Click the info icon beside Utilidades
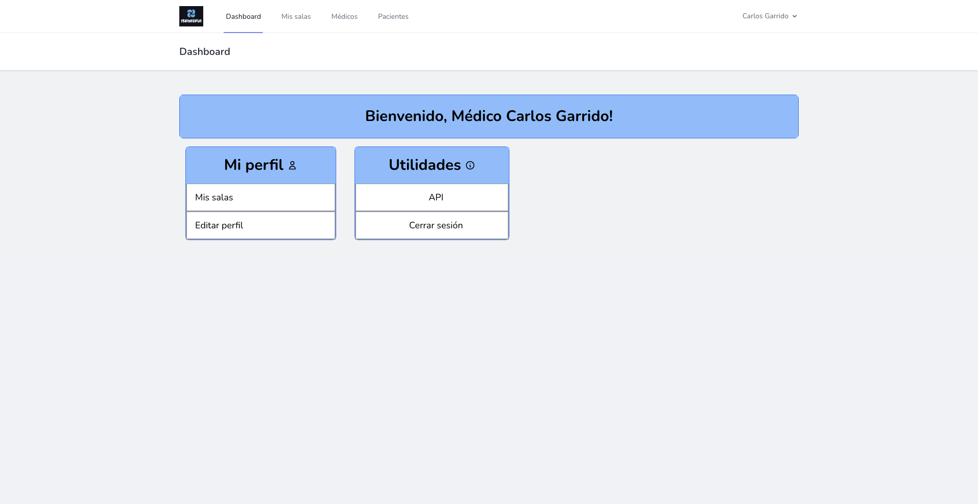The height and width of the screenshot is (504, 978). pos(470,165)
